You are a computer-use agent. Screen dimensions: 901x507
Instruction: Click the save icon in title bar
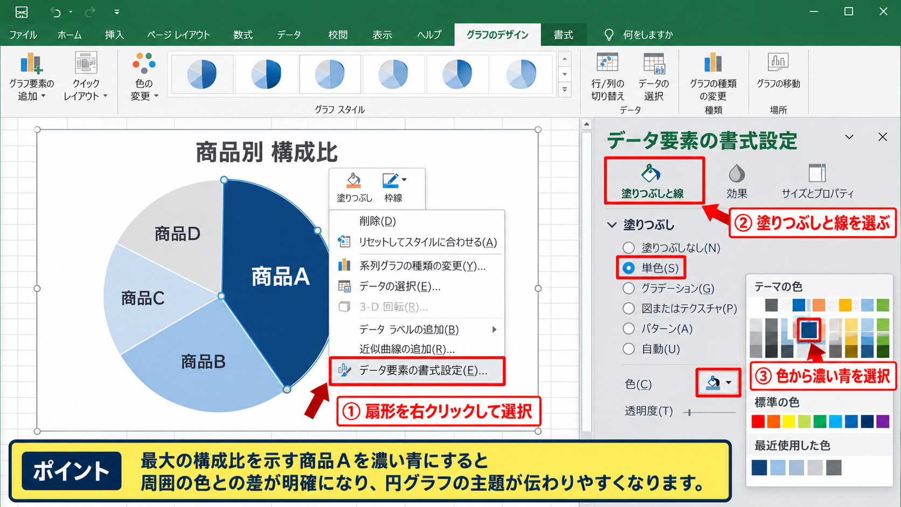pyautogui.click(x=22, y=12)
